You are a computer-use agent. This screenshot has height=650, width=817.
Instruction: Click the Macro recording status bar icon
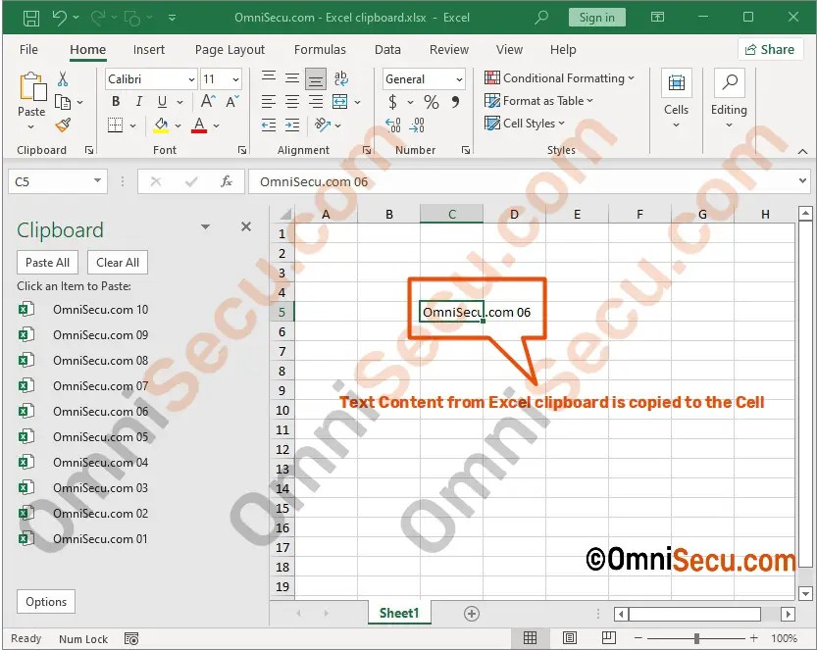[131, 638]
